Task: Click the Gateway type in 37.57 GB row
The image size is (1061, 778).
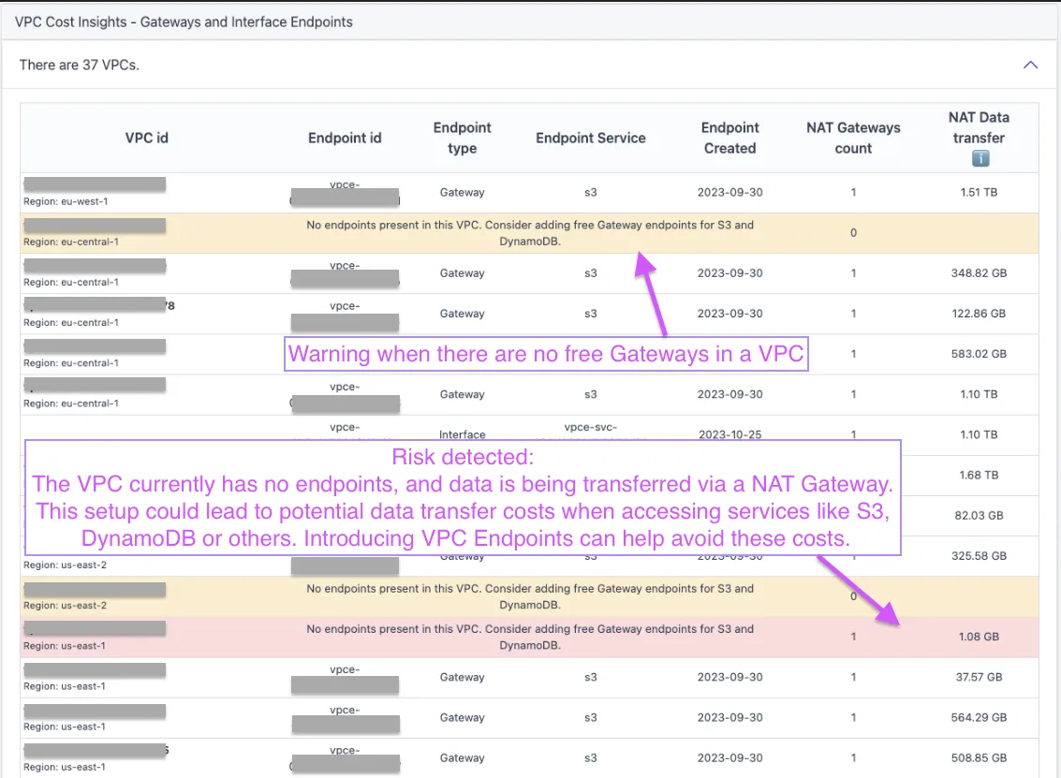Action: (x=463, y=677)
